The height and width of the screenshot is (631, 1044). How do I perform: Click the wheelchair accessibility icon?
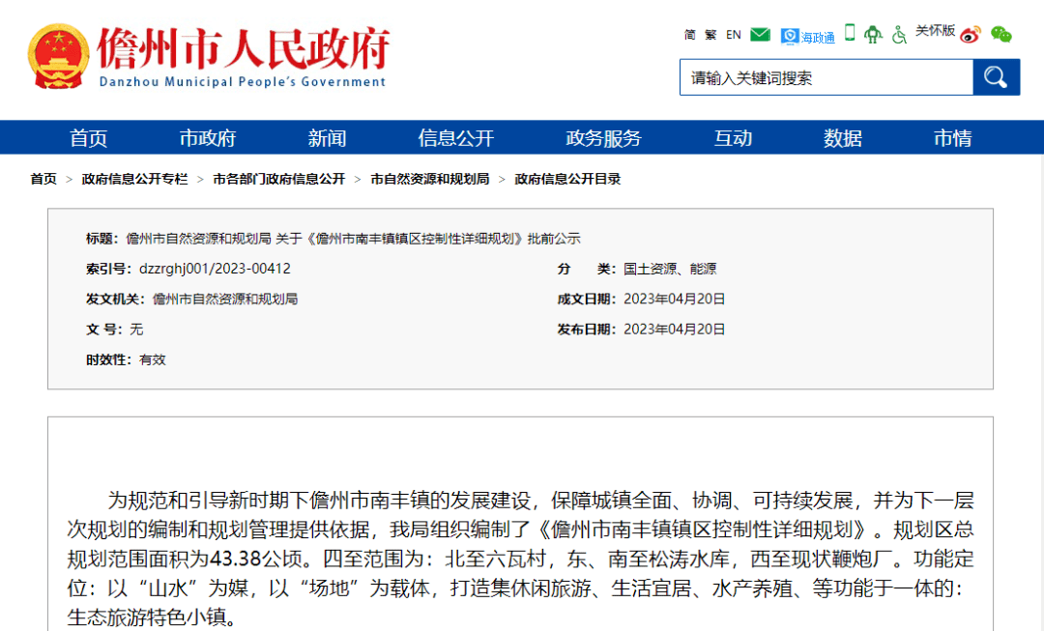click(899, 35)
